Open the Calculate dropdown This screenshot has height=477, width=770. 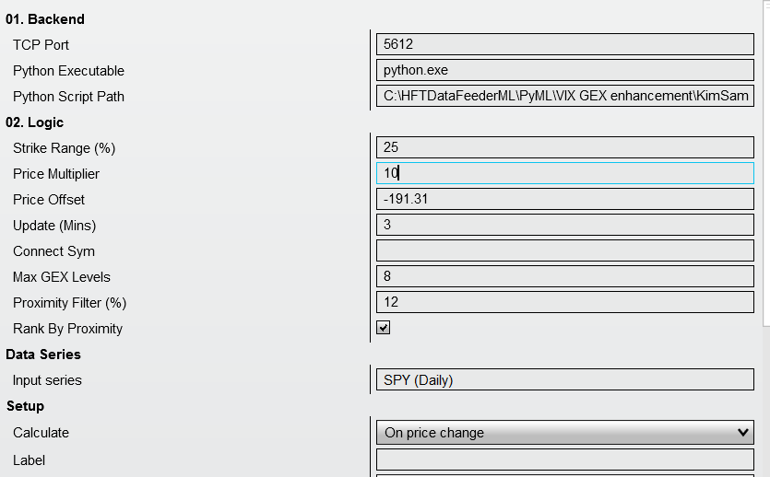(564, 433)
